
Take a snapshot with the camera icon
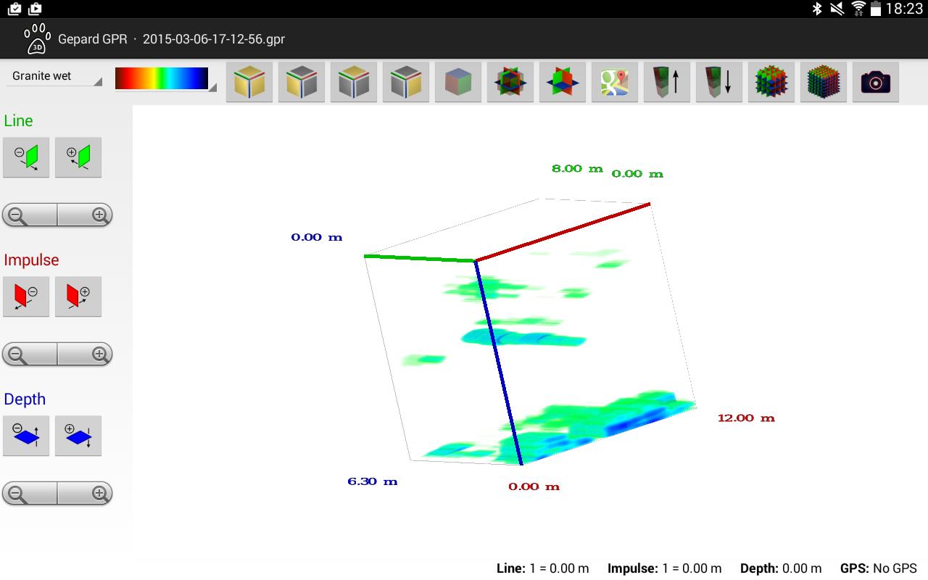876,81
